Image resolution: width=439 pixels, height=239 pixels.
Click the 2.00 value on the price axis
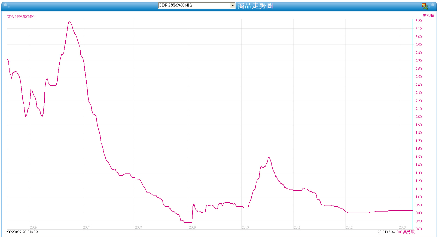[419, 117]
